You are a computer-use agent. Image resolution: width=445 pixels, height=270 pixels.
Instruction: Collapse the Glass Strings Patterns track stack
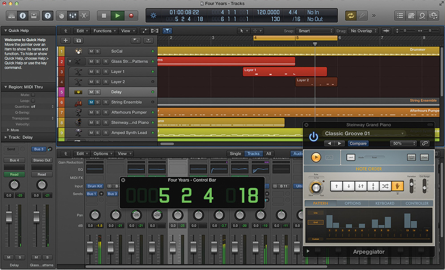[70, 62]
